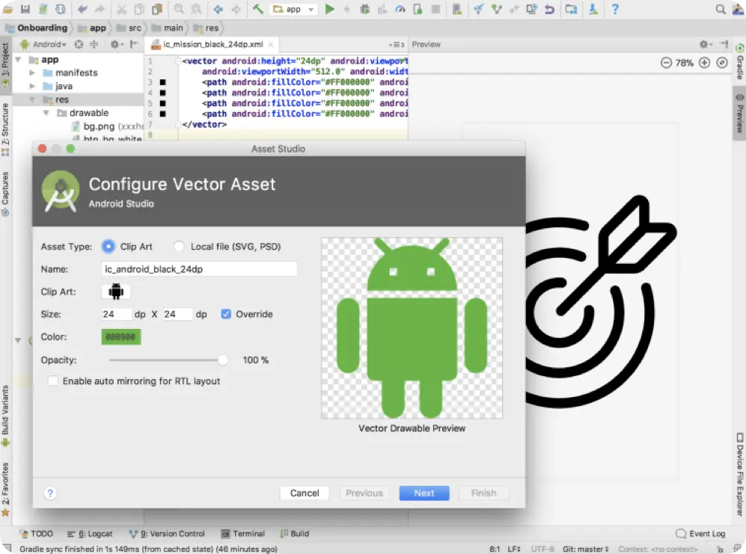Screen dimensions: 746x554
Task: Expand the java folder
Action: (x=32, y=86)
